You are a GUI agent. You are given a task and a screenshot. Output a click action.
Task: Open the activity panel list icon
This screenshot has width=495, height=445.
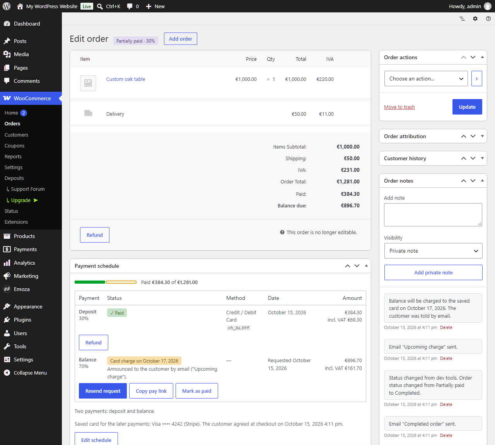coord(462,19)
